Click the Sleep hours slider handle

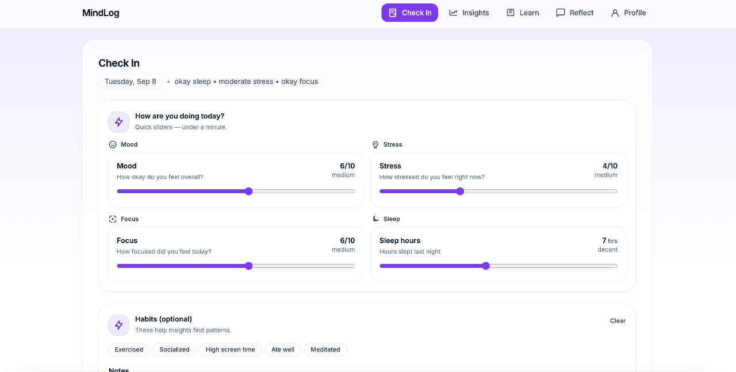coord(486,266)
